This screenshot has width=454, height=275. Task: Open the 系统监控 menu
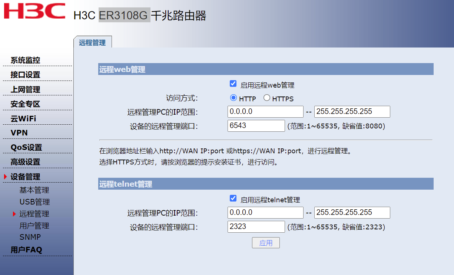pyautogui.click(x=25, y=60)
